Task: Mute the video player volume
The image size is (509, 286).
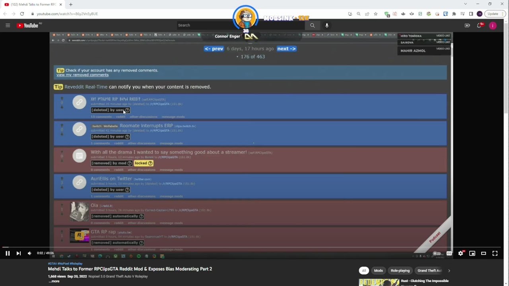Action: (29, 253)
